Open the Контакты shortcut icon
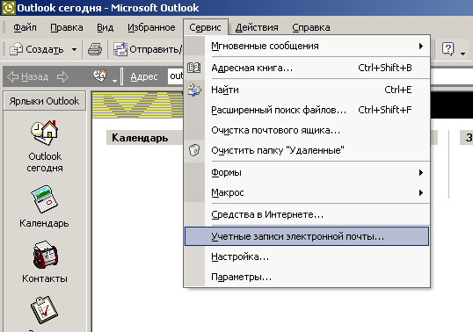This screenshot has width=473, height=332. pos(45,255)
